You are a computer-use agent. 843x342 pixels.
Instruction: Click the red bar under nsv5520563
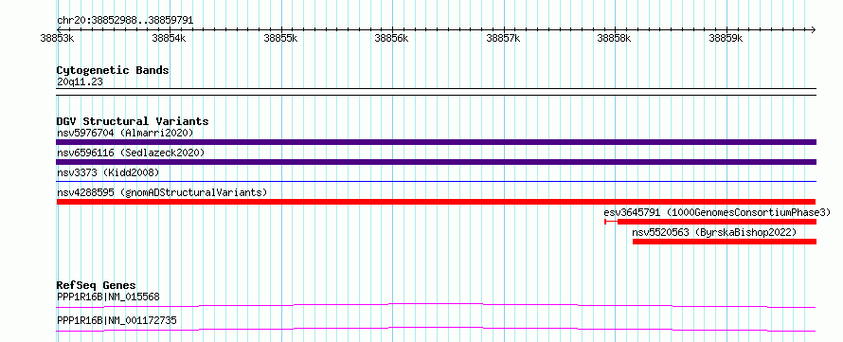(x=725, y=242)
